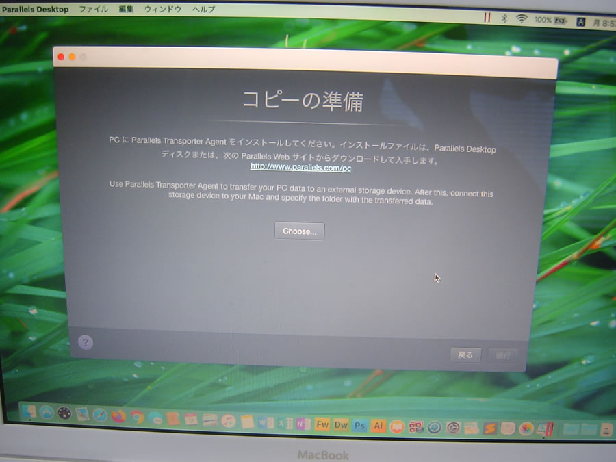
Task: Launch Microsoft Excel from the Dock
Action: 285,423
